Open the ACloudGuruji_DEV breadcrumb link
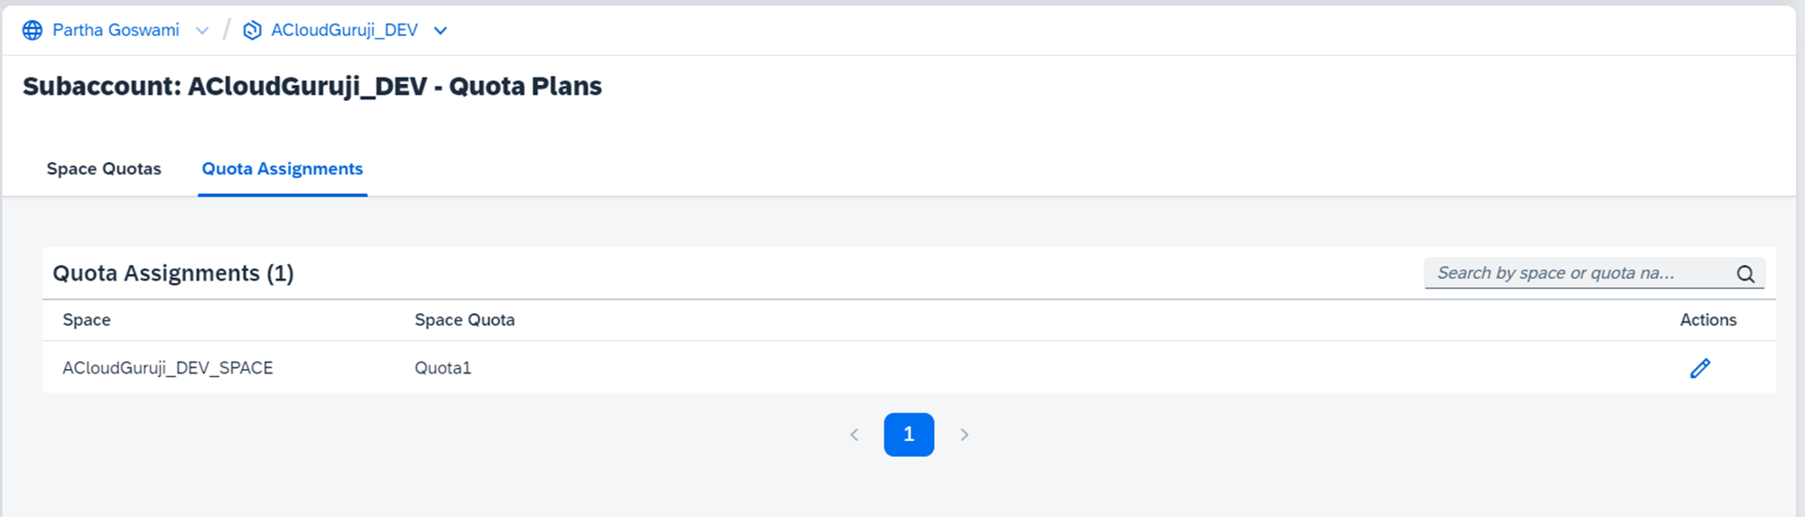The height and width of the screenshot is (517, 1805). point(344,31)
